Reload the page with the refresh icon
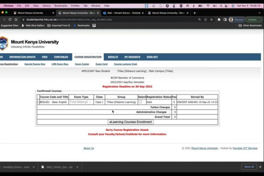264x176 pixels. coord(10,19)
